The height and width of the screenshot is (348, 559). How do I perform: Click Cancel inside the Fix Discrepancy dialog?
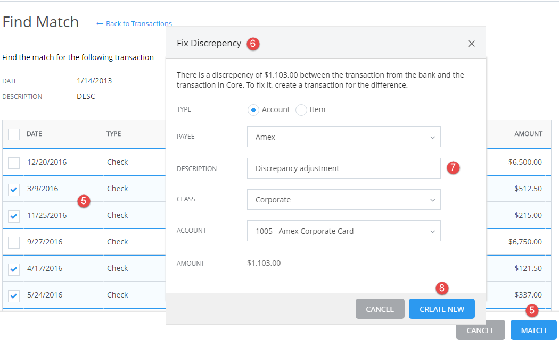click(380, 308)
